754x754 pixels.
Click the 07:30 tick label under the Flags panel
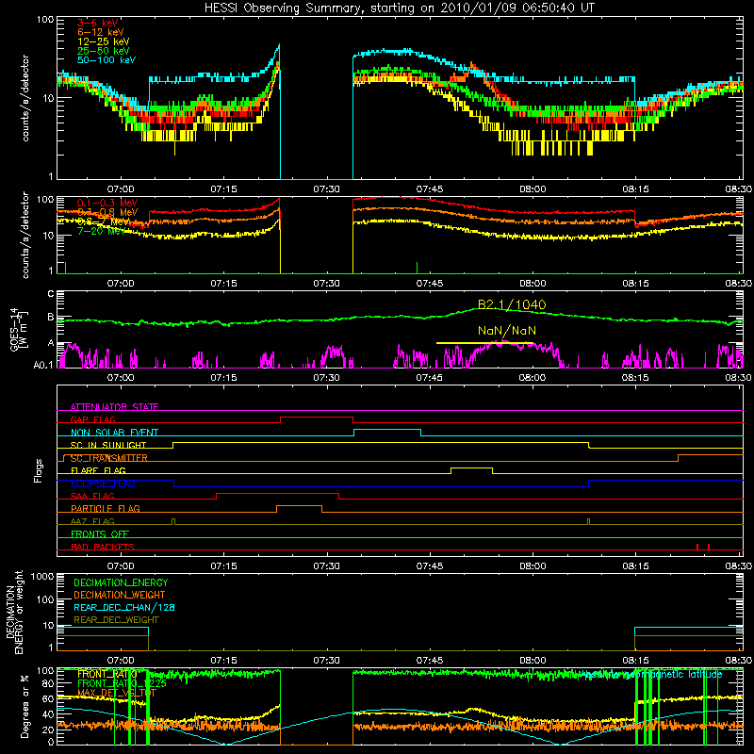point(326,566)
